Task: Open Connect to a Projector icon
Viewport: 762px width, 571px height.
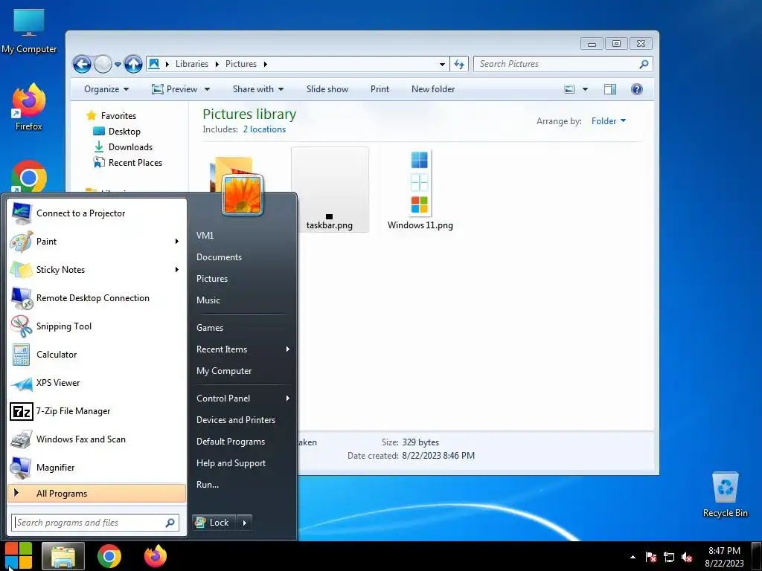Action: tap(22, 213)
